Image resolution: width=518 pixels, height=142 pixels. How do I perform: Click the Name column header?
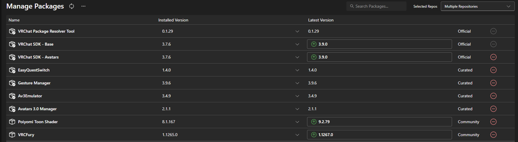click(x=14, y=20)
